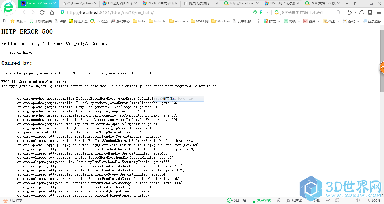
Task: Open a new tab with plus button
Action: click(347, 3)
